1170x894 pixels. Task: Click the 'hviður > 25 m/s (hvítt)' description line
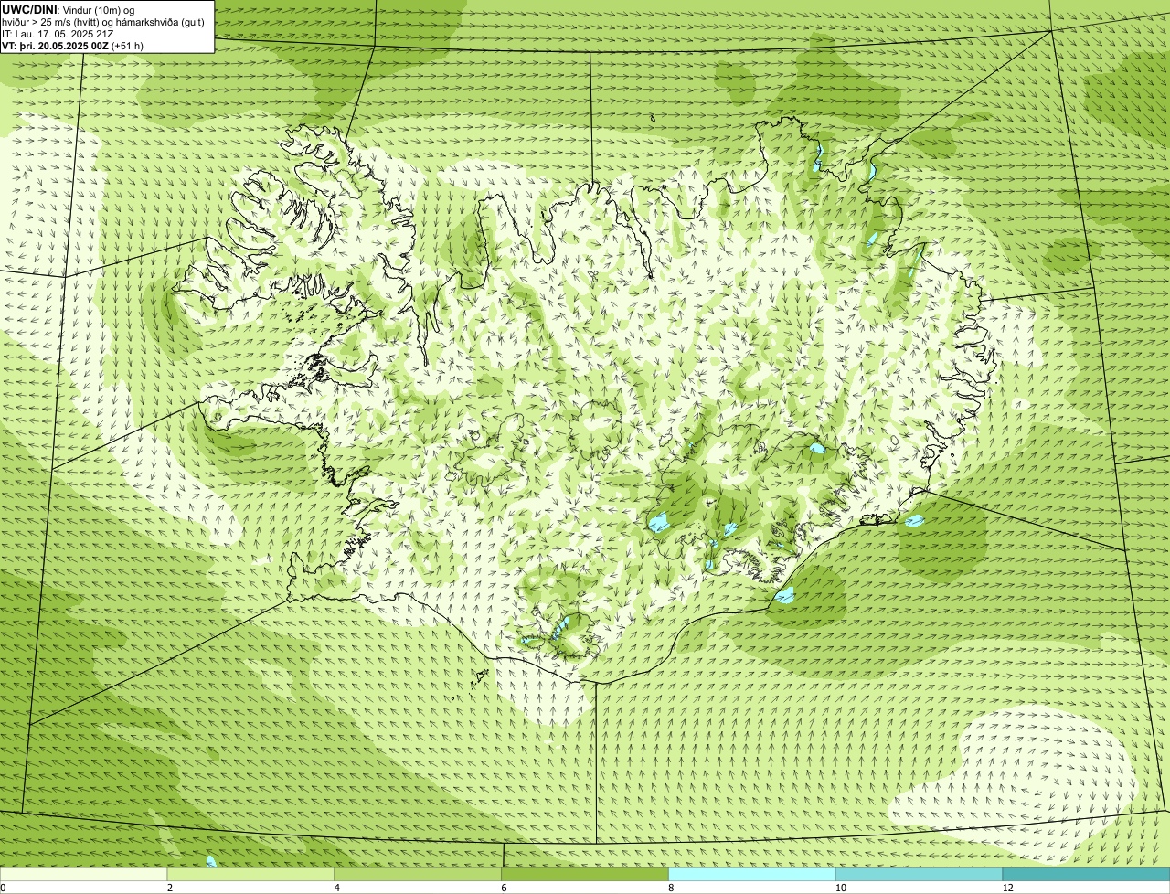point(103,22)
